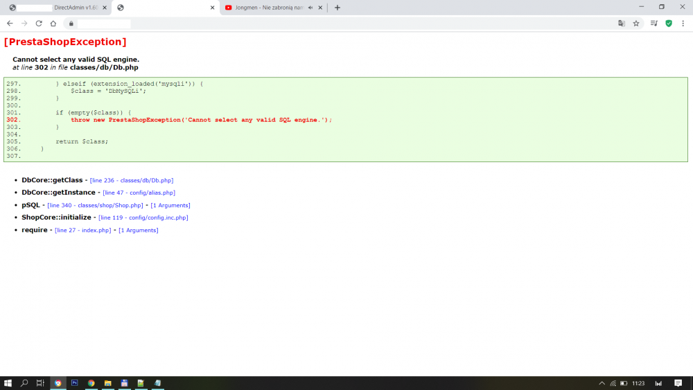Go back to the previous page

[10, 24]
